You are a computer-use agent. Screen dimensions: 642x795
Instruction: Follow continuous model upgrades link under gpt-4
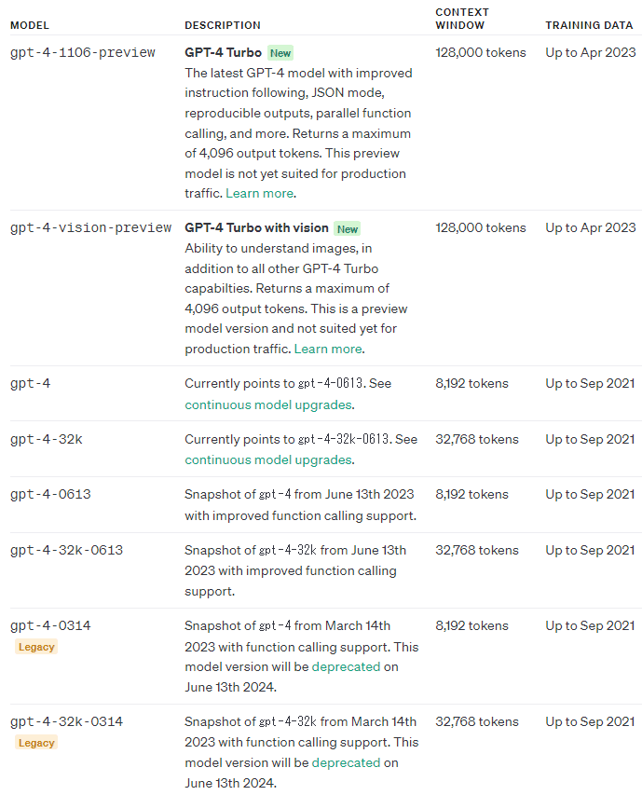(x=268, y=404)
